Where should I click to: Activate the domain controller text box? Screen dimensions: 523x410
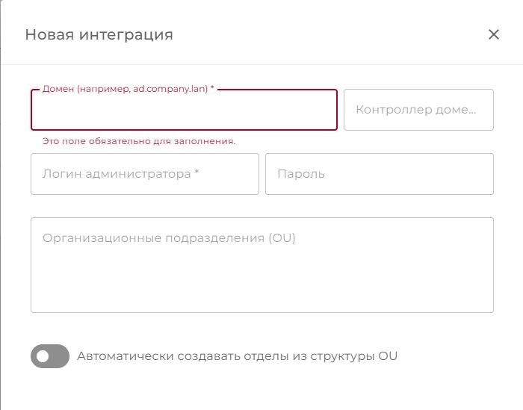(418, 110)
